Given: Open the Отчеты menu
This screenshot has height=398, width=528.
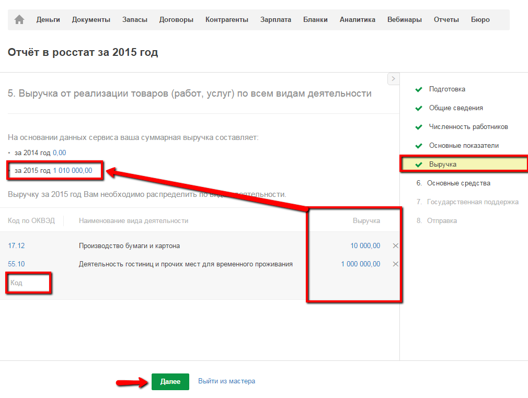Looking at the screenshot, I should pos(446,20).
